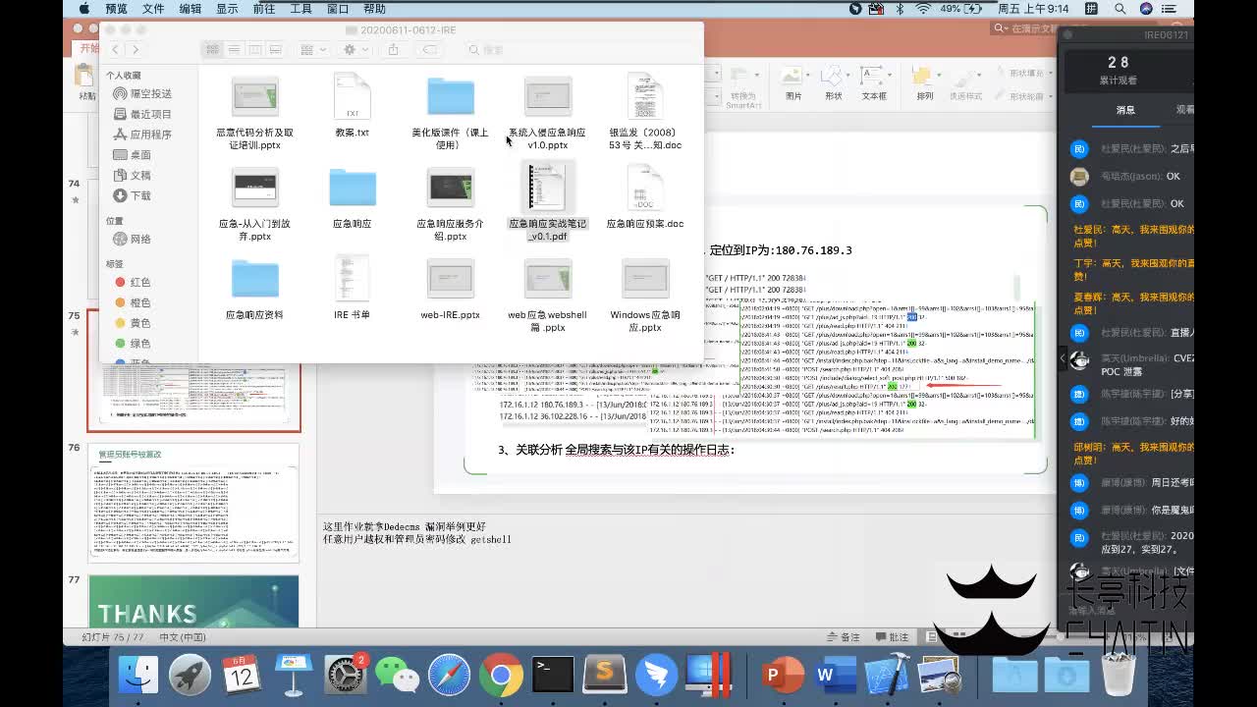
Task: Switch Finder to column view
Action: (x=254, y=49)
